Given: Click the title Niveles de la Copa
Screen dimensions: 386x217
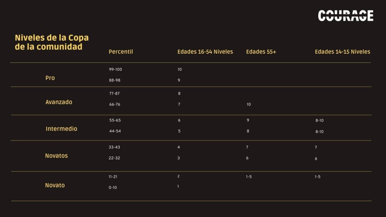Looking at the screenshot, I should point(52,38).
